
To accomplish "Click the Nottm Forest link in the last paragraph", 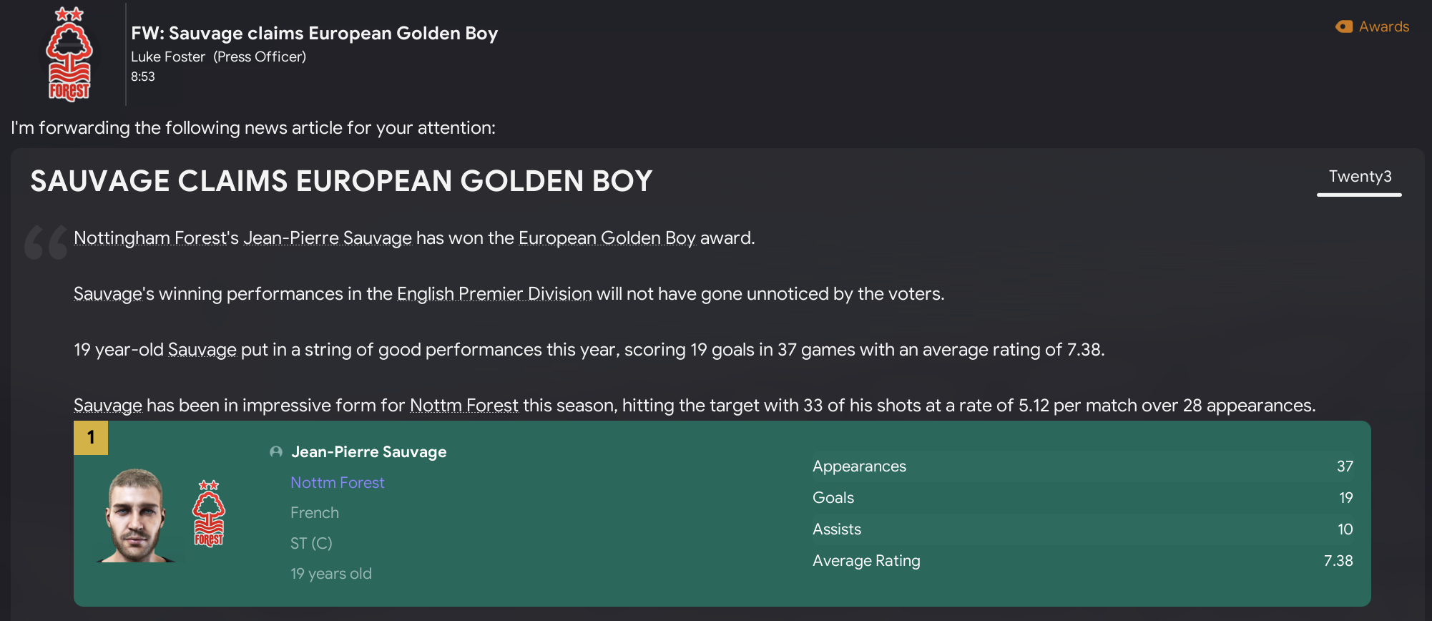I will pos(464,405).
